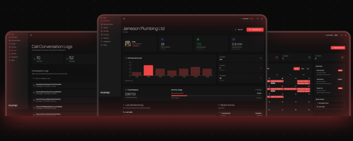
Task: Click blue phone icon above 28 calls
Action: tap(162, 39)
